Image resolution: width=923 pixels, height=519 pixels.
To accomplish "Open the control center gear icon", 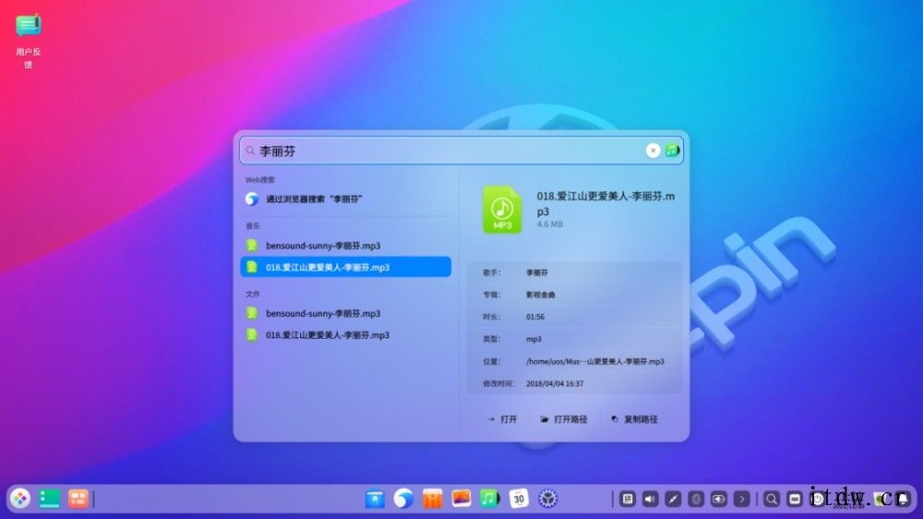I will coord(547,499).
